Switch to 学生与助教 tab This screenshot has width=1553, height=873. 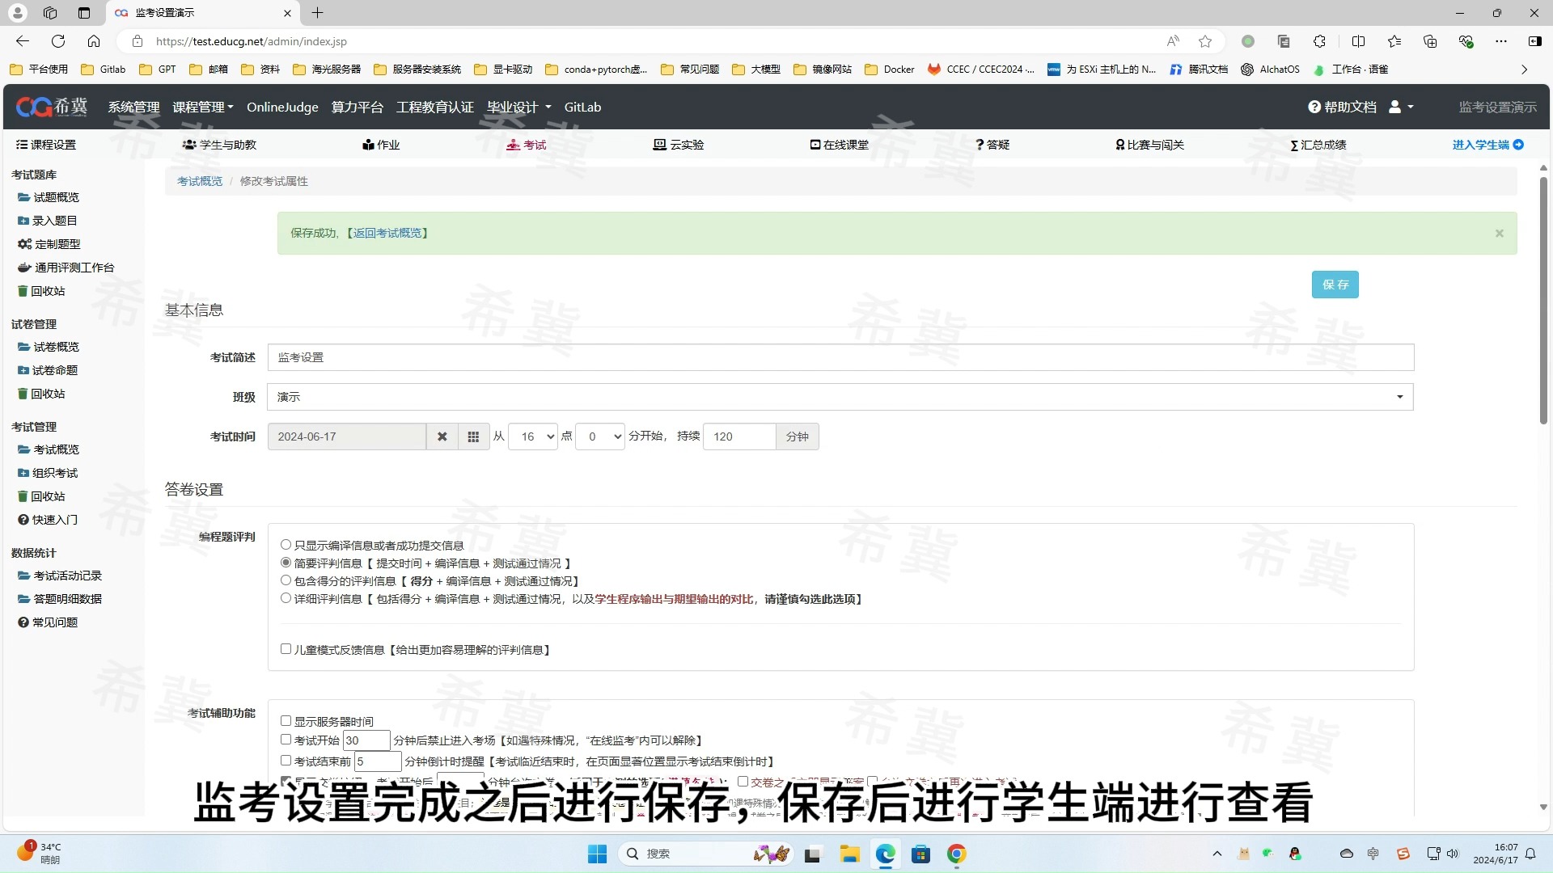[x=219, y=145]
